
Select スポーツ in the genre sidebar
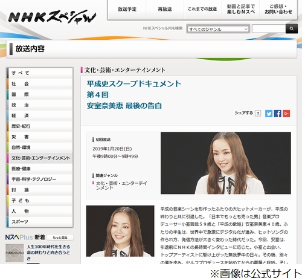pyautogui.click(x=39, y=222)
